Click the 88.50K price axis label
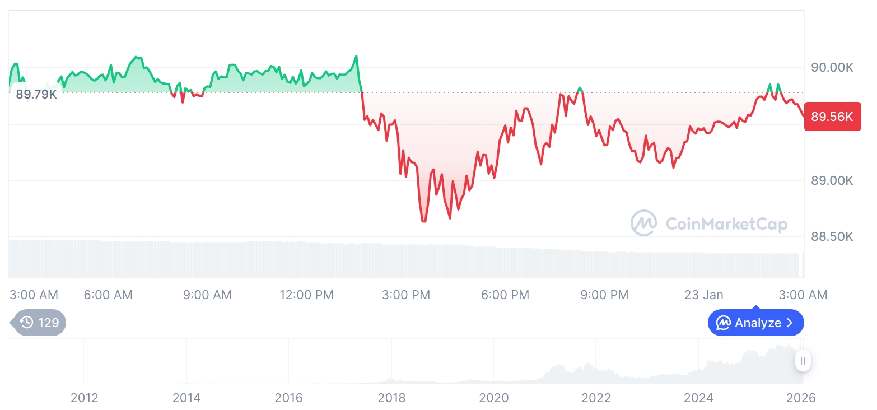 tap(832, 237)
